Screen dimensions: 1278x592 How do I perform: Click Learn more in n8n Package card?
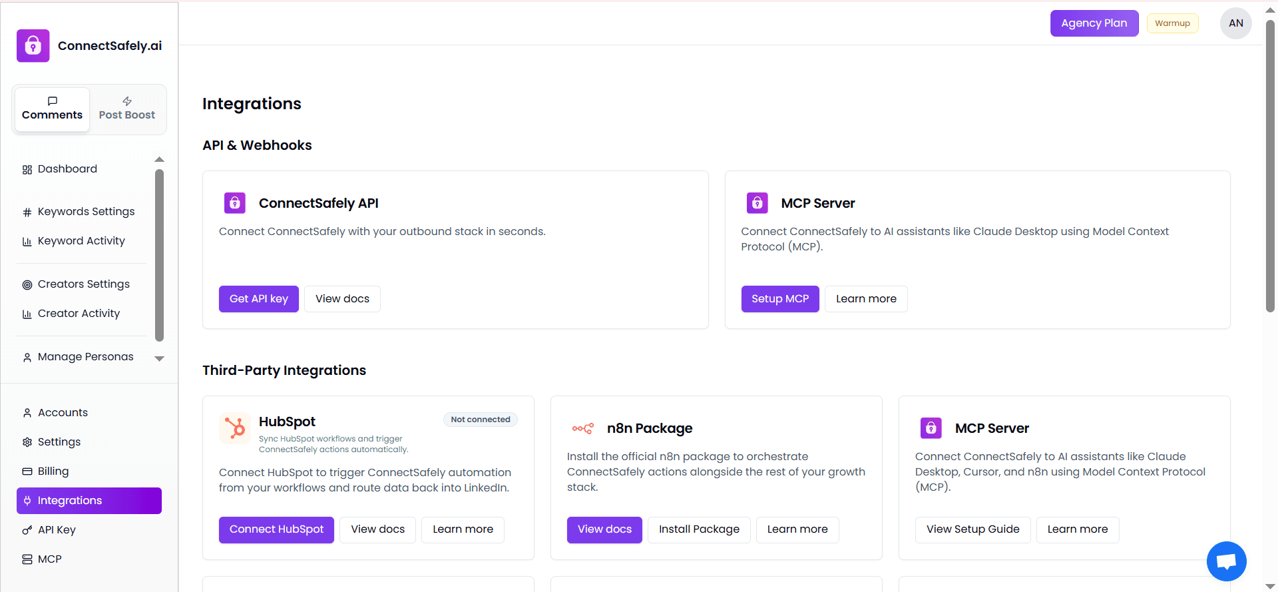(797, 530)
